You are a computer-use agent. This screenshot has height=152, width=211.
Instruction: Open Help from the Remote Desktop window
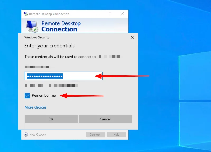[x=116, y=134]
